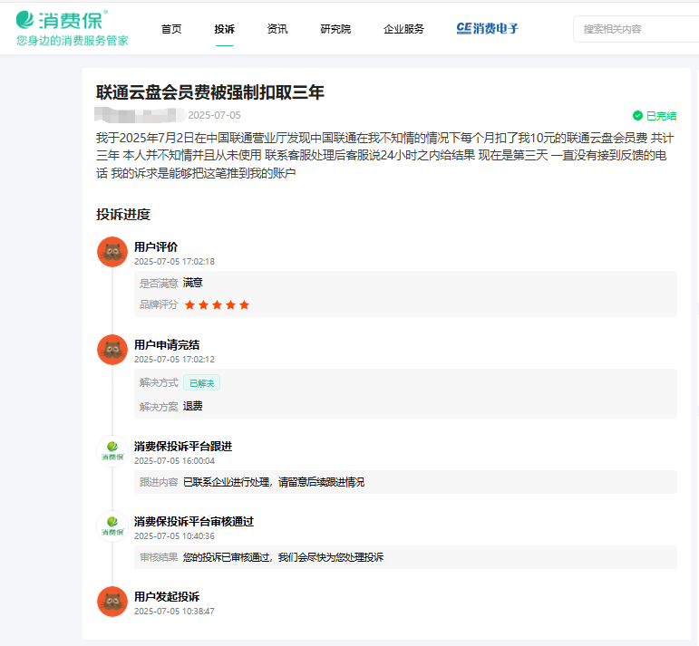This screenshot has width=699, height=646.
Task: Go to the 资讯 section
Action: point(277,29)
